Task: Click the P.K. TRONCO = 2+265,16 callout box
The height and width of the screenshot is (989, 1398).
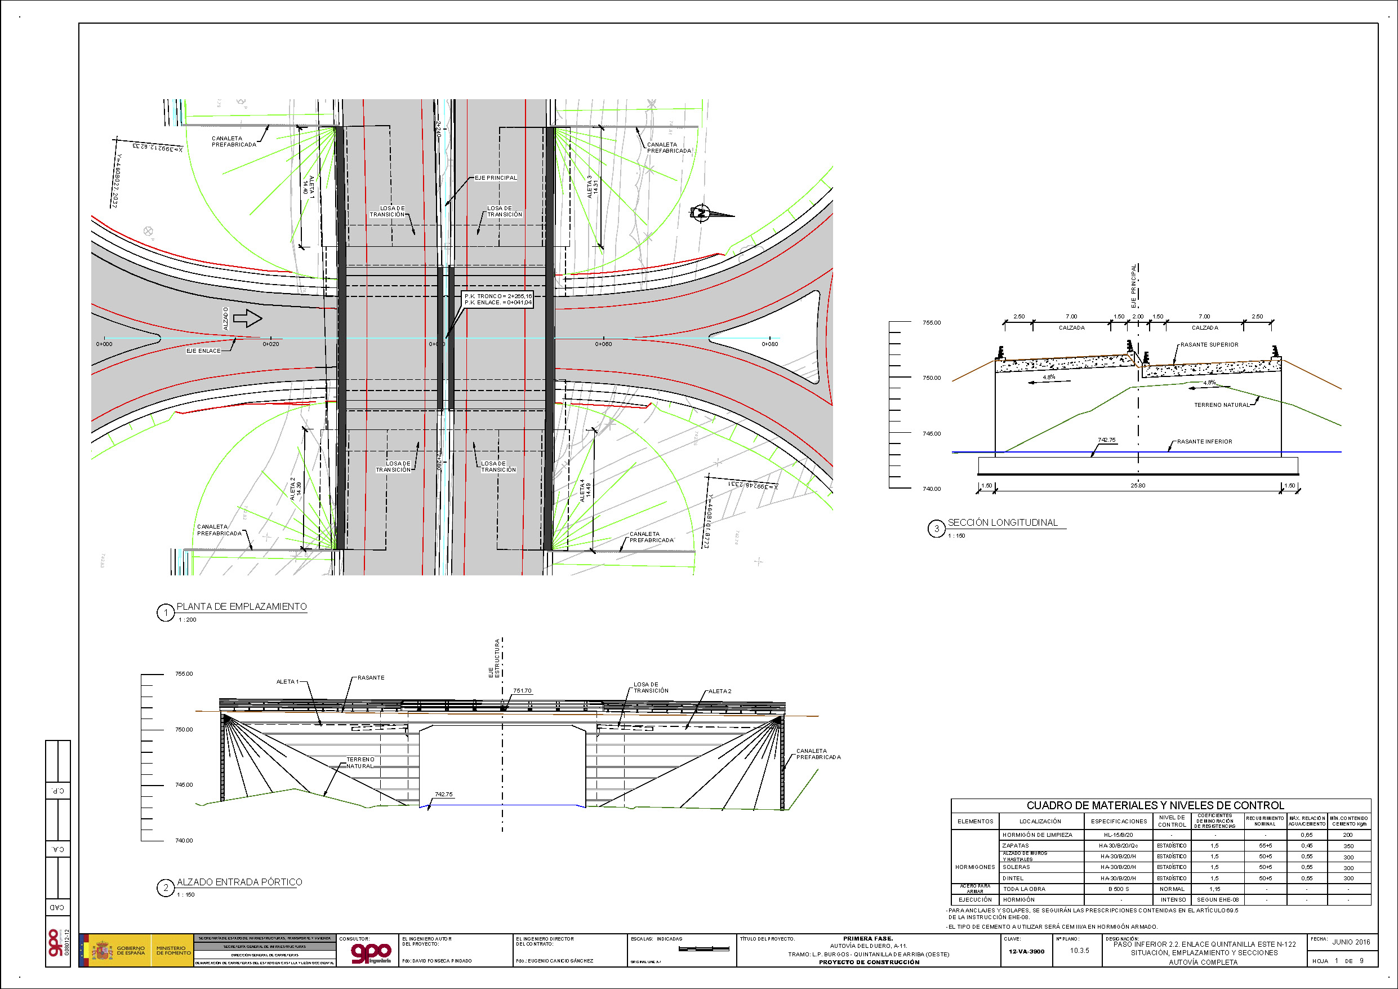Action: point(497,299)
